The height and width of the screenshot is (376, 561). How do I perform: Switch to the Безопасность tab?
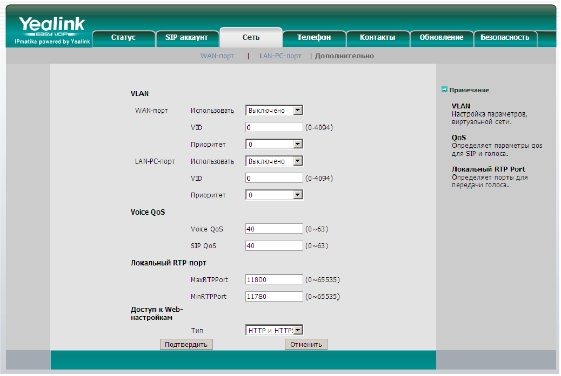pyautogui.click(x=505, y=38)
